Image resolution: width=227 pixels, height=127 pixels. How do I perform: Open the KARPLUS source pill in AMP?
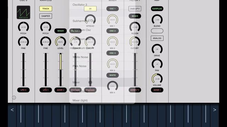tap(157, 8)
